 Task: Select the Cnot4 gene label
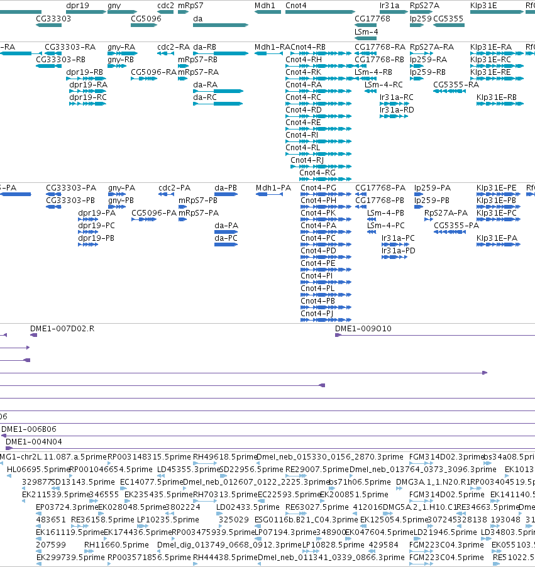(x=296, y=6)
